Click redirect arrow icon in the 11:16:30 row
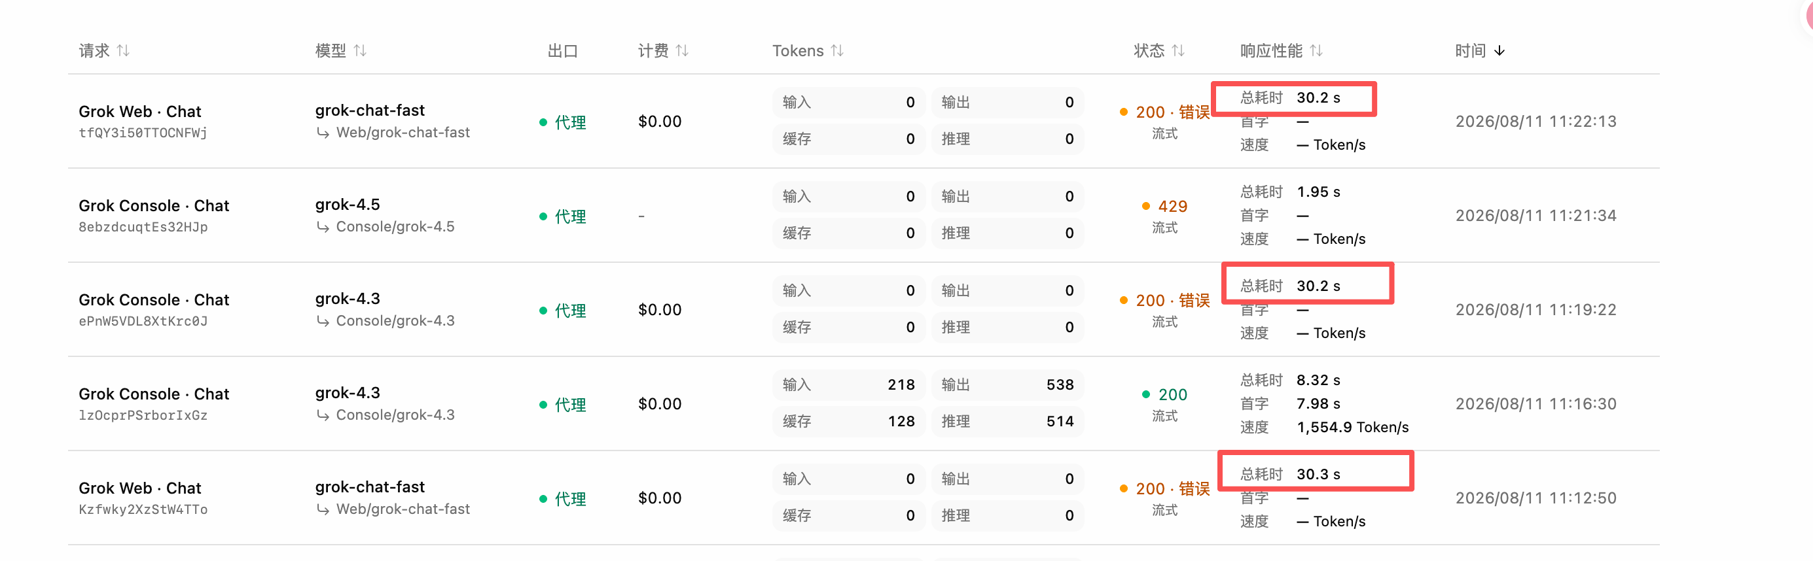 coord(323,415)
